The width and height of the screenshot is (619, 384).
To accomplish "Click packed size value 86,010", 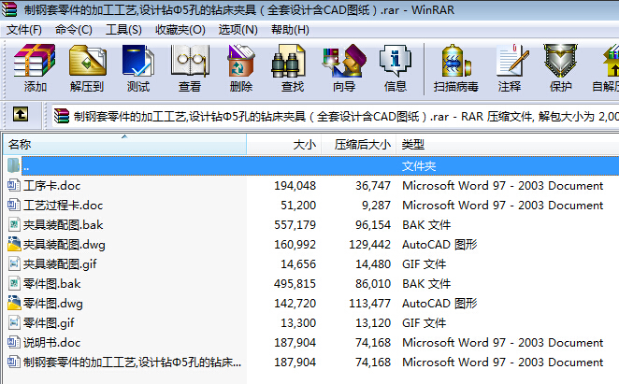I will point(373,284).
